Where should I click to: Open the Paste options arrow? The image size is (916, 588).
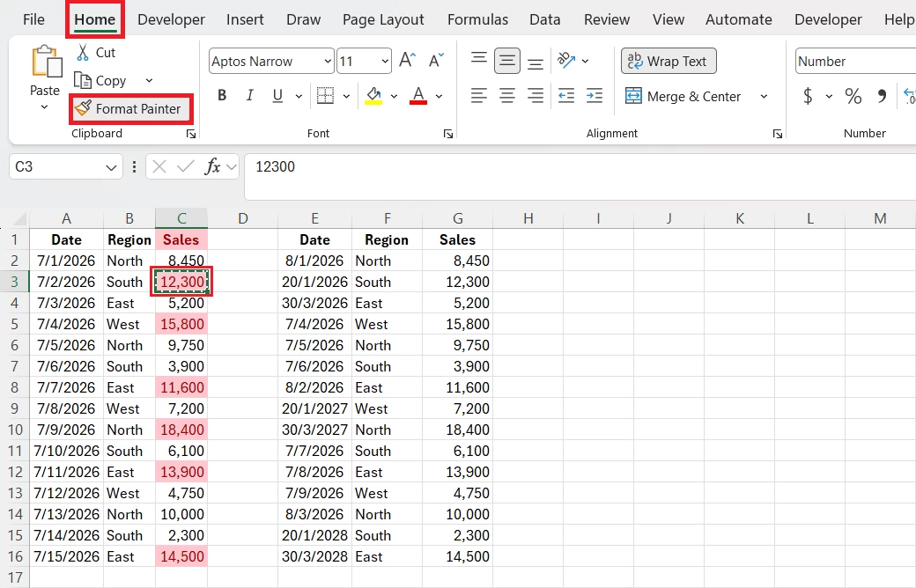pos(44,107)
